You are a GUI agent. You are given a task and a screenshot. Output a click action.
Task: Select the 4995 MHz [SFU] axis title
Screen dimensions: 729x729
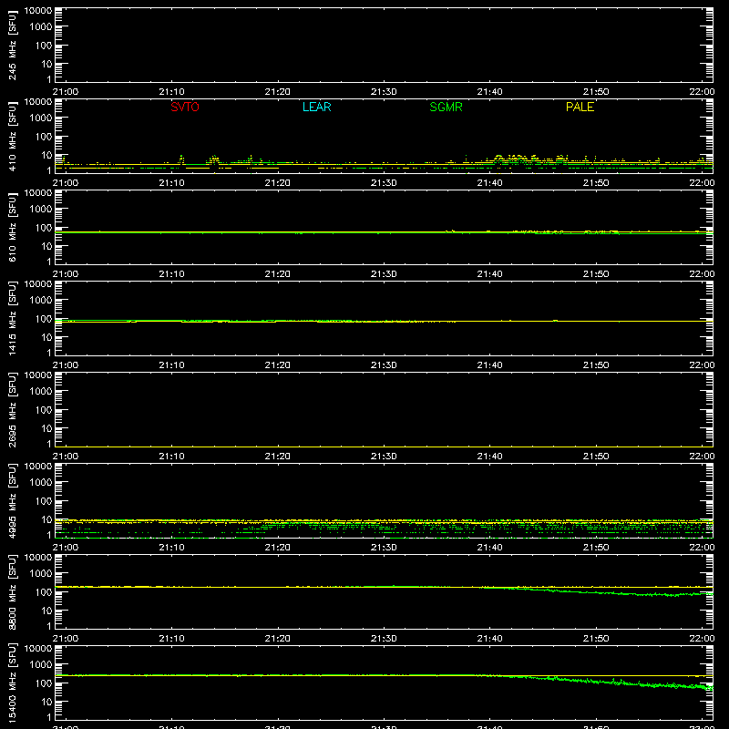coord(13,501)
